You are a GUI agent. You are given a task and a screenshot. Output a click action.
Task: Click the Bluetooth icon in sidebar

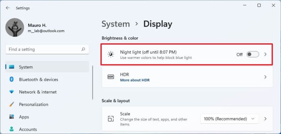[12, 80]
